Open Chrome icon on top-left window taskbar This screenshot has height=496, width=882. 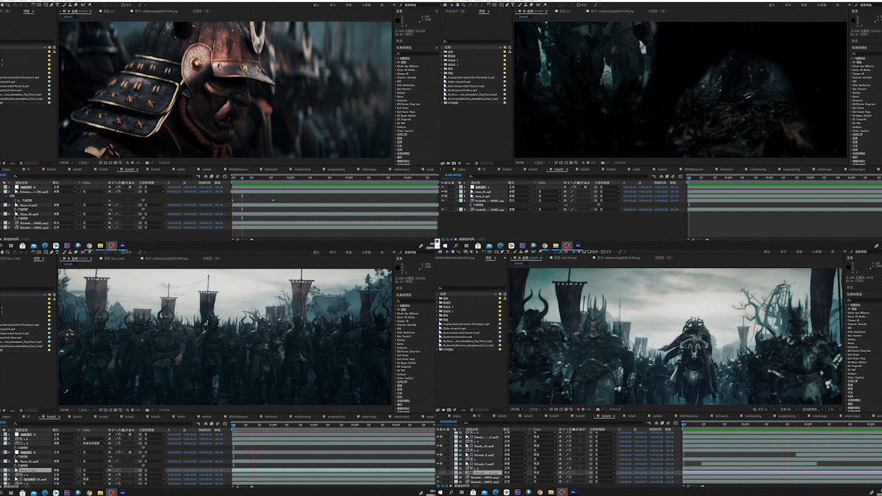point(89,244)
